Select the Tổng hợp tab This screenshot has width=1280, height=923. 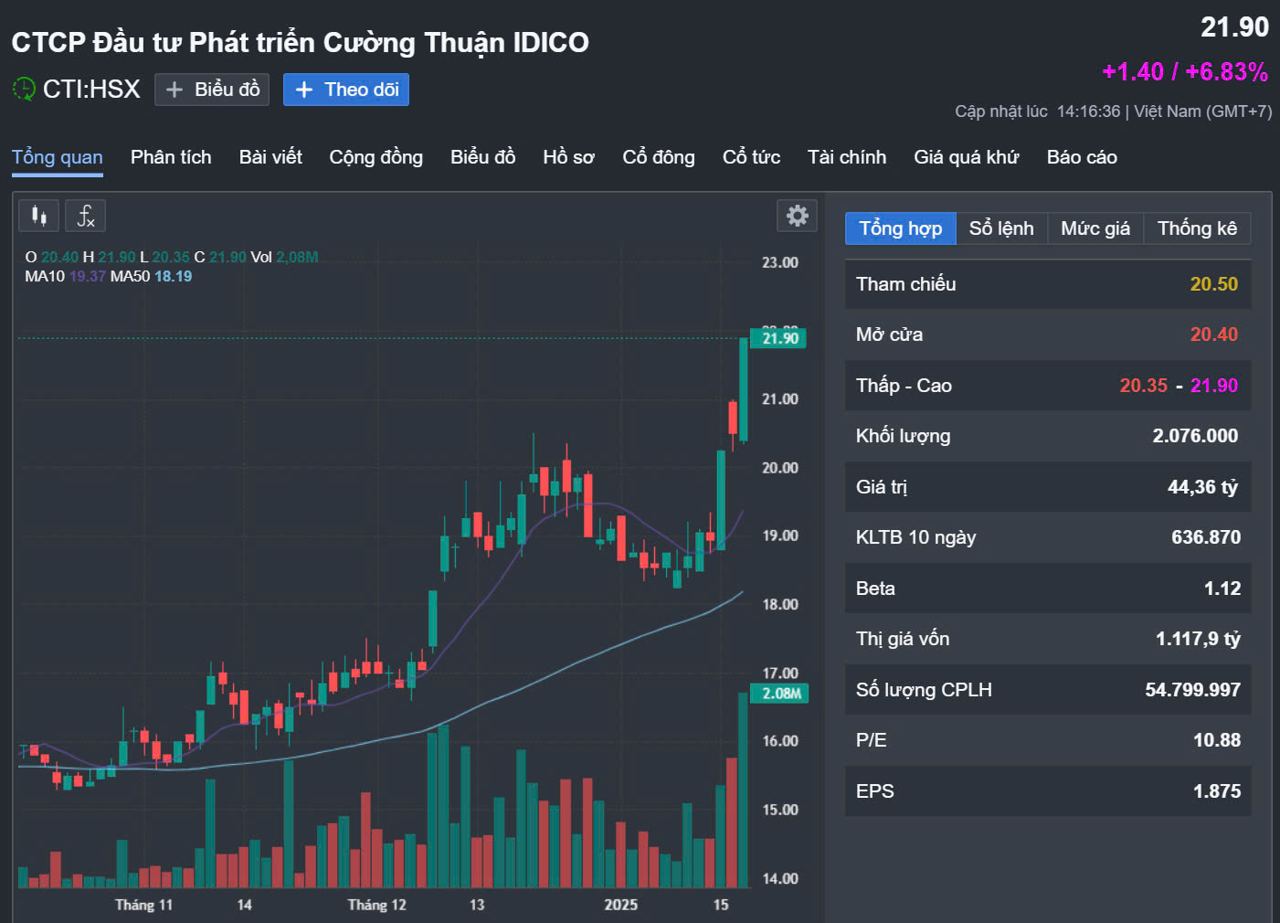pyautogui.click(x=900, y=228)
